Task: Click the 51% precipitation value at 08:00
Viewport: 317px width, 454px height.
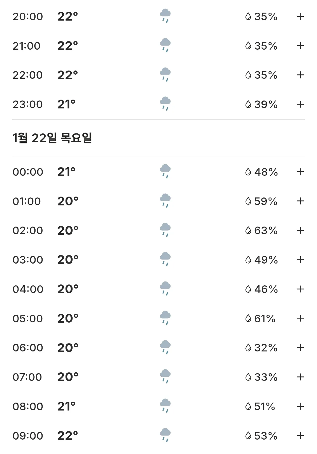Action: [264, 406]
